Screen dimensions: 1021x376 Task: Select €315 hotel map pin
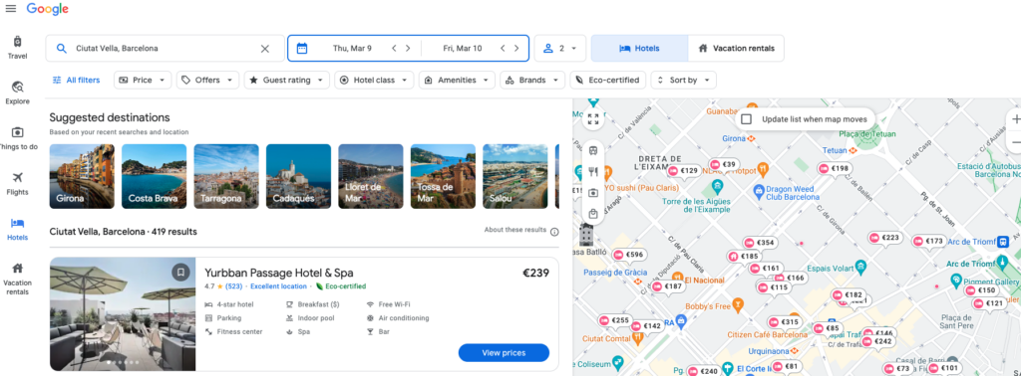785,322
